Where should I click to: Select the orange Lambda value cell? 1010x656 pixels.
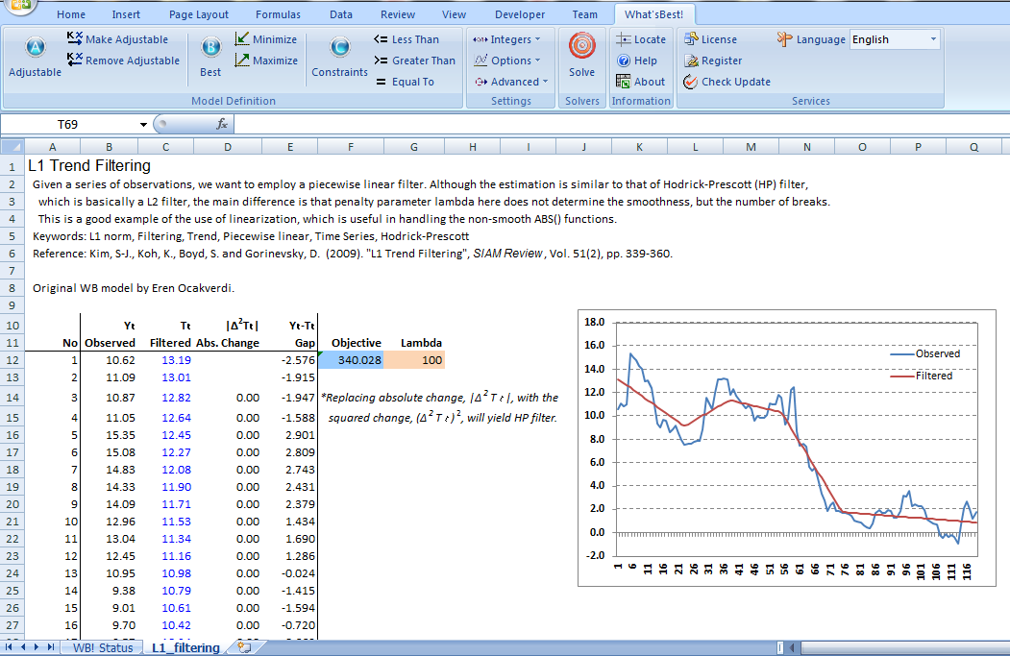tap(414, 359)
